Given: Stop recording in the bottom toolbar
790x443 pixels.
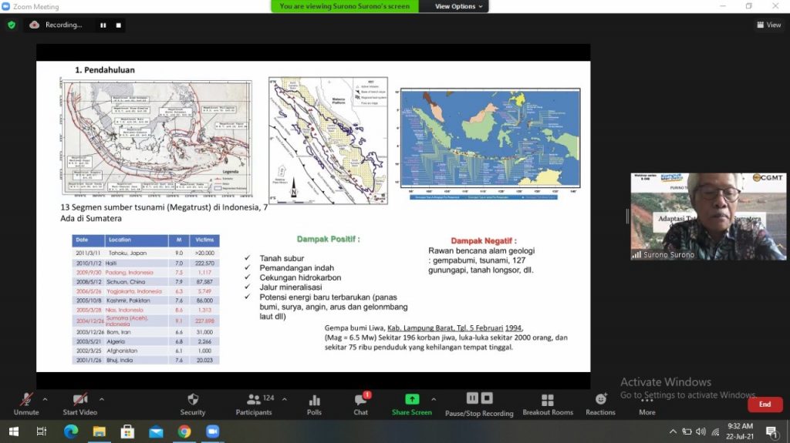Looking at the screenshot, I should click(x=487, y=398).
